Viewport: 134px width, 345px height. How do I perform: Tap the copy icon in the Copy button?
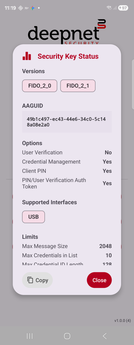click(30, 280)
